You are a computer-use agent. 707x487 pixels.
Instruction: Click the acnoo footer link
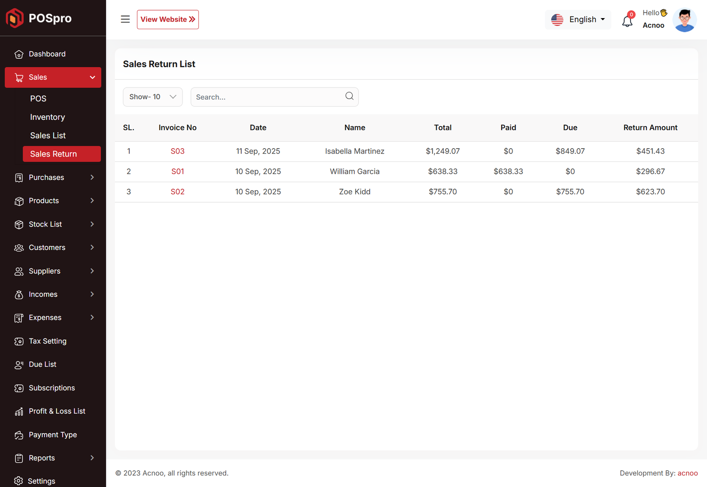pyautogui.click(x=688, y=473)
